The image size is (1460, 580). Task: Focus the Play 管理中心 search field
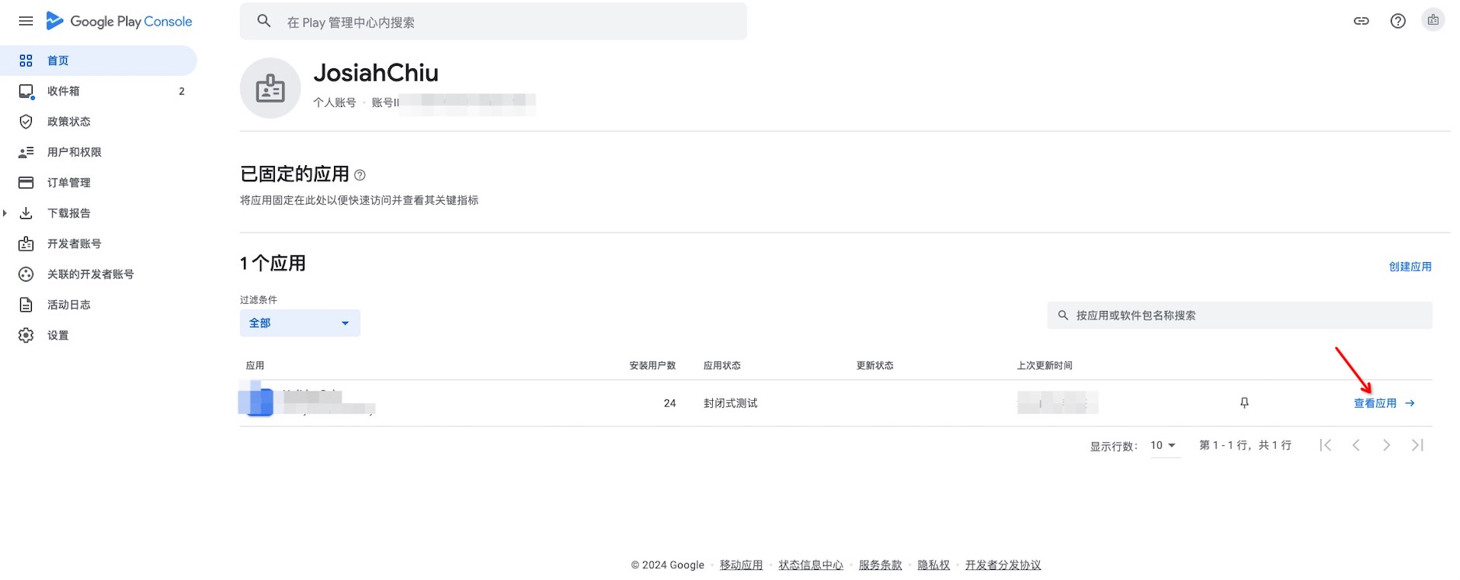pyautogui.click(x=493, y=22)
